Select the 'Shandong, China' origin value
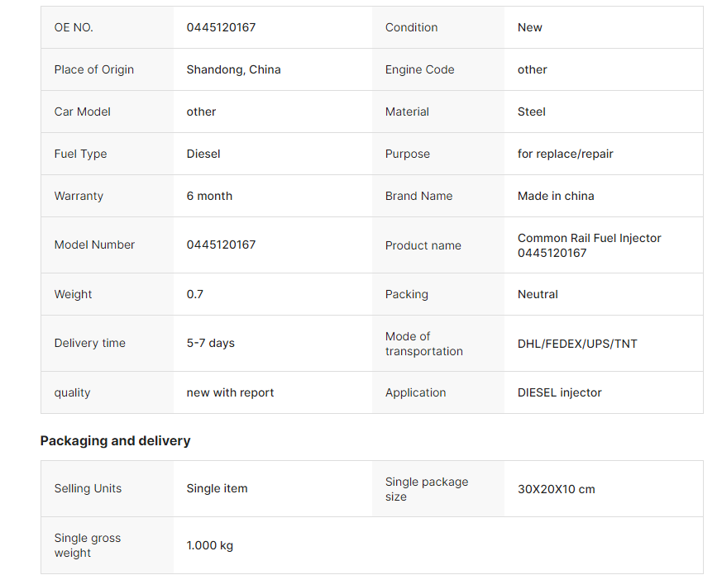The width and height of the screenshot is (717, 575). tap(233, 69)
